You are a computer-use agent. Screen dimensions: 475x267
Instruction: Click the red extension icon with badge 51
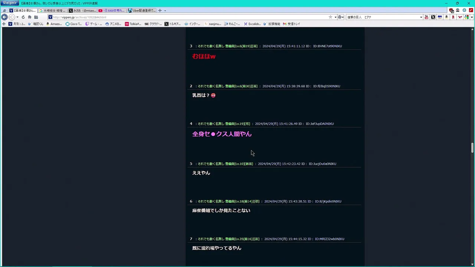(x=451, y=10)
